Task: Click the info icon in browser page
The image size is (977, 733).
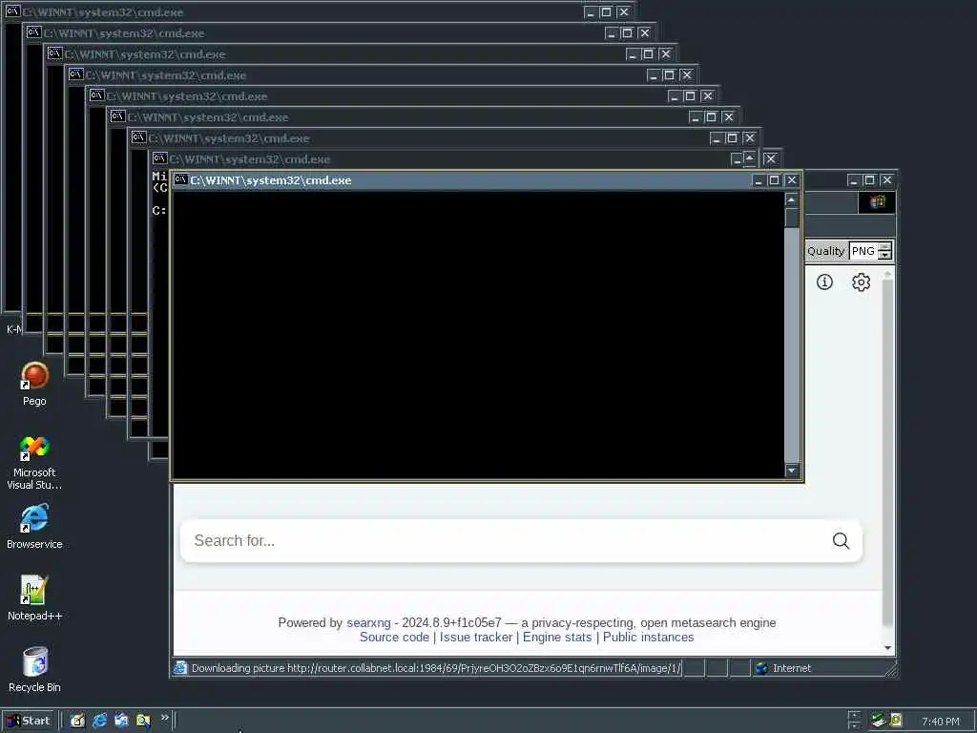Action: tap(824, 283)
